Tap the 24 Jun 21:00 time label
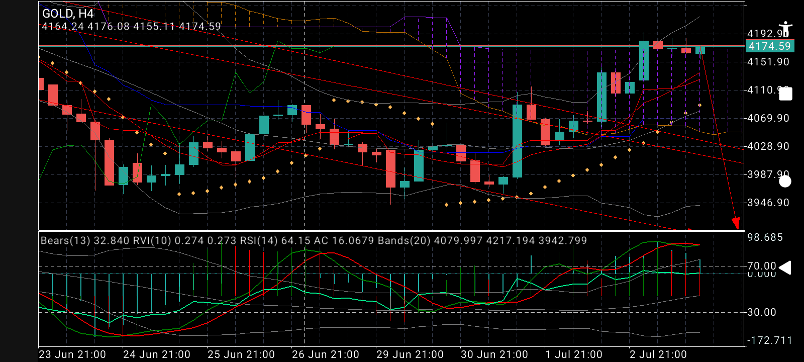Image resolution: width=804 pixels, height=362 pixels. click(157, 354)
